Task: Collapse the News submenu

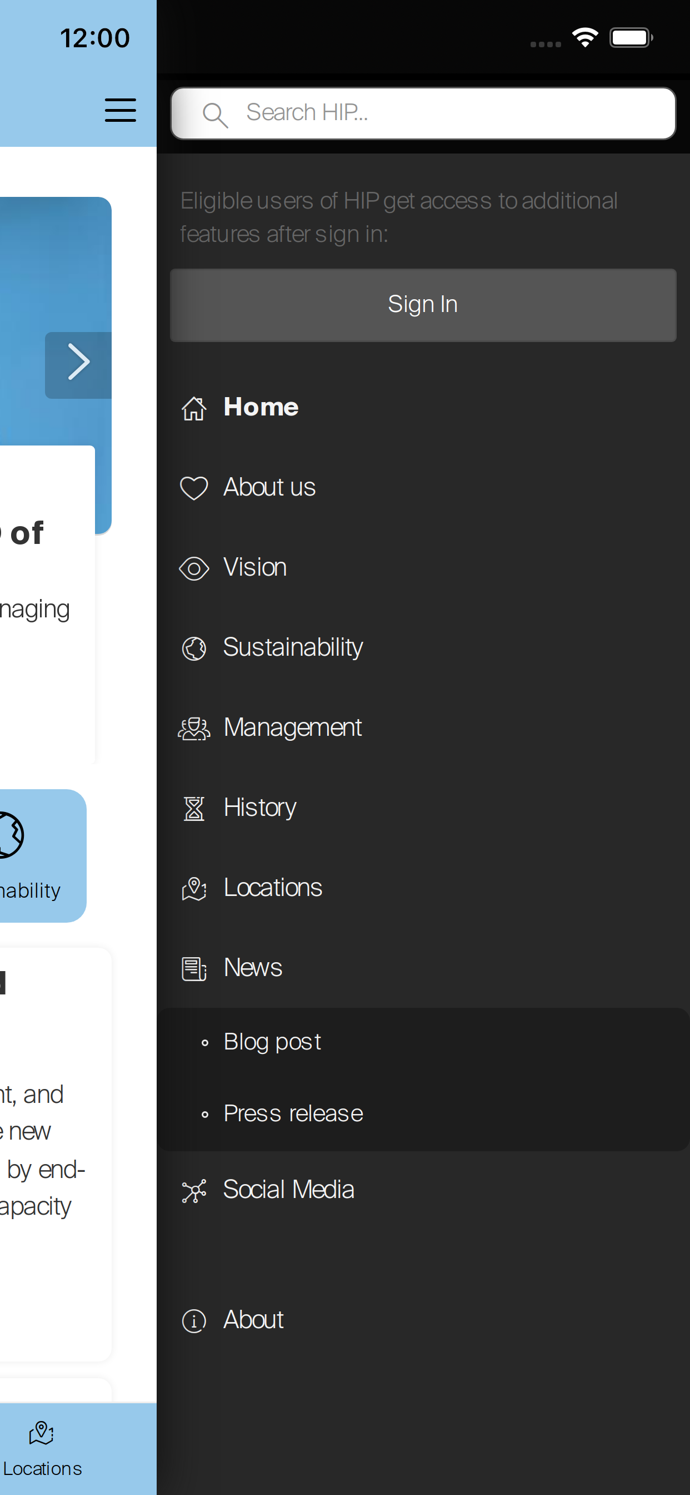Action: [x=423, y=968]
